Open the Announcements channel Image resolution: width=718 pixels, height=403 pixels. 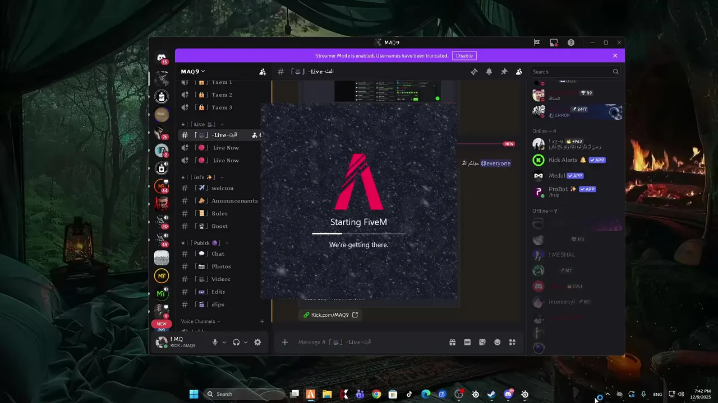click(219, 201)
